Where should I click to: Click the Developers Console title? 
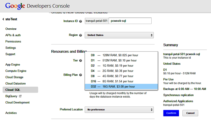tap(48, 6)
